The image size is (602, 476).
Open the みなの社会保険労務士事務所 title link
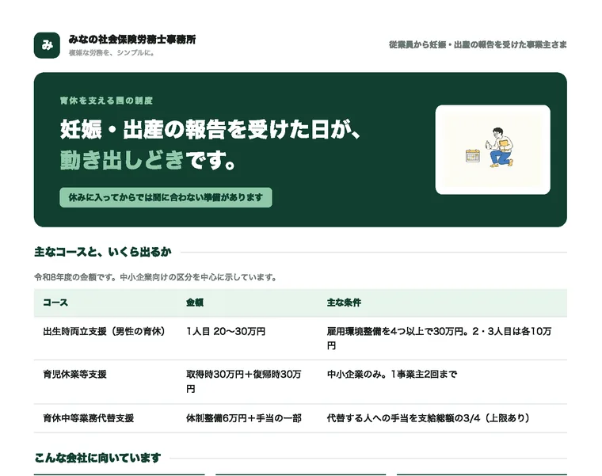[x=132, y=39]
